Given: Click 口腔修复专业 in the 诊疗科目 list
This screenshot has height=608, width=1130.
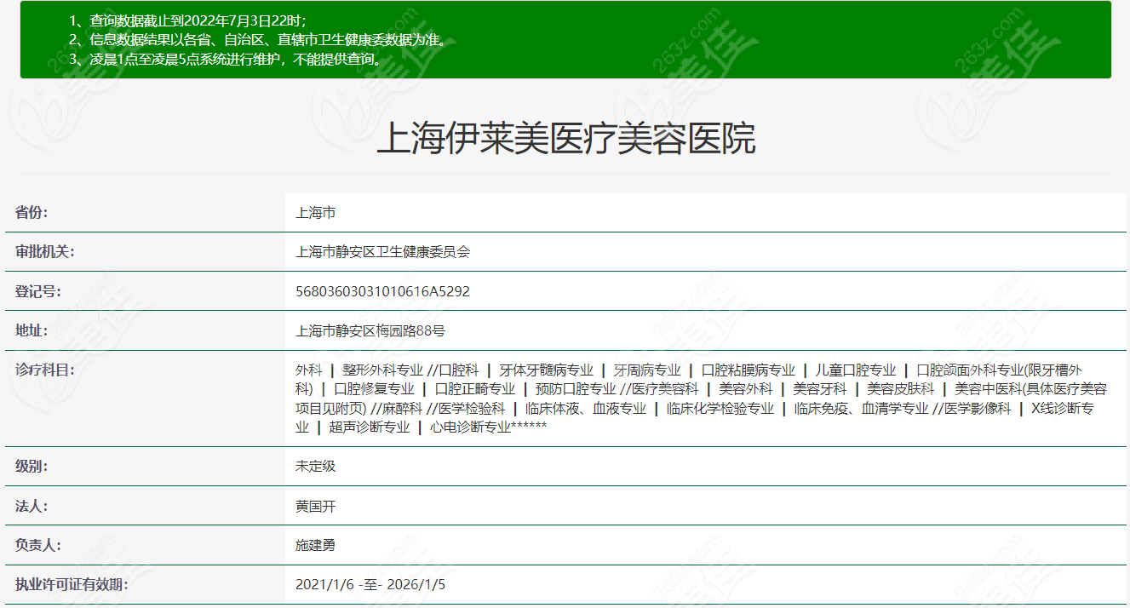Looking at the screenshot, I should (x=374, y=388).
